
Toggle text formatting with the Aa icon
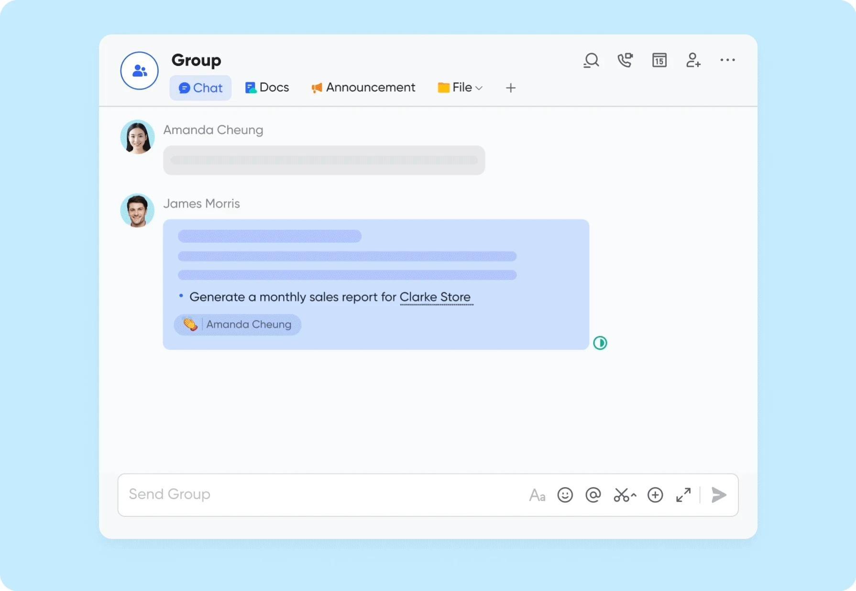[537, 495]
